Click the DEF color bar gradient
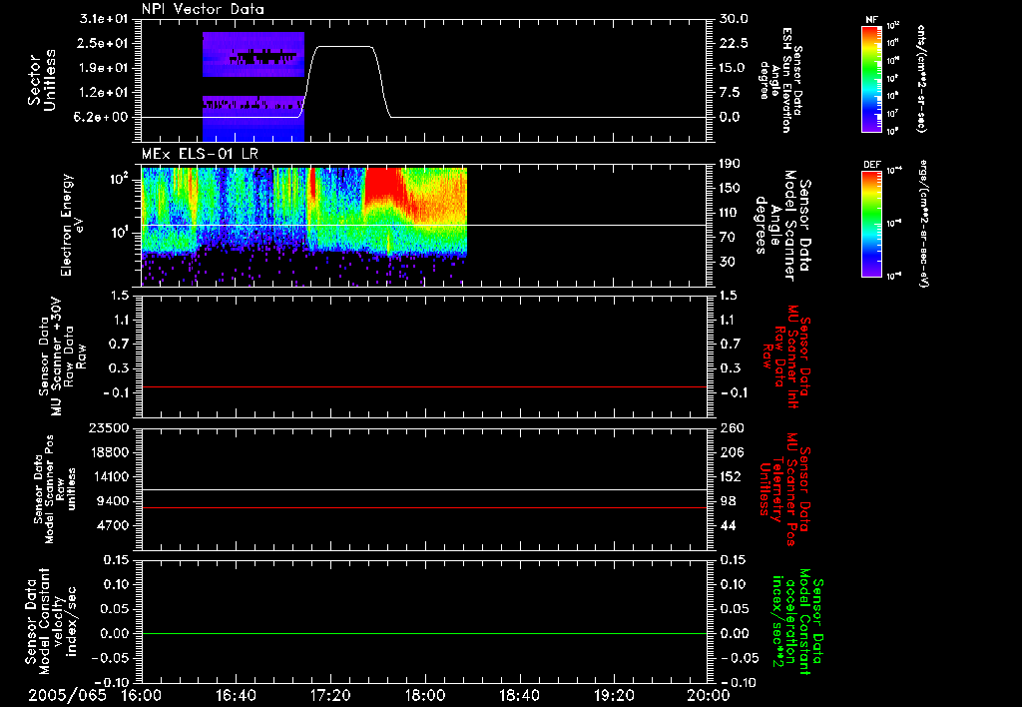This screenshot has height=707, width=1022. tap(871, 223)
